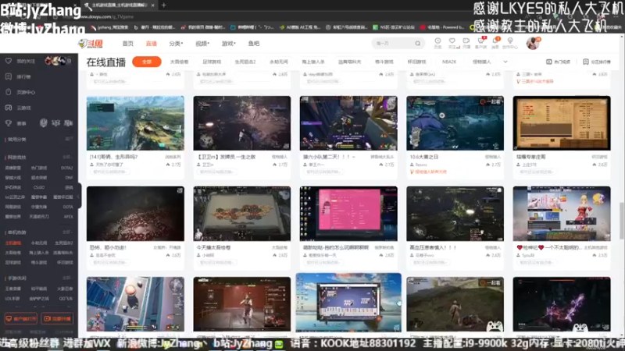
Task: Expand 手游休闲 section 全部 link
Action: pos(67,278)
